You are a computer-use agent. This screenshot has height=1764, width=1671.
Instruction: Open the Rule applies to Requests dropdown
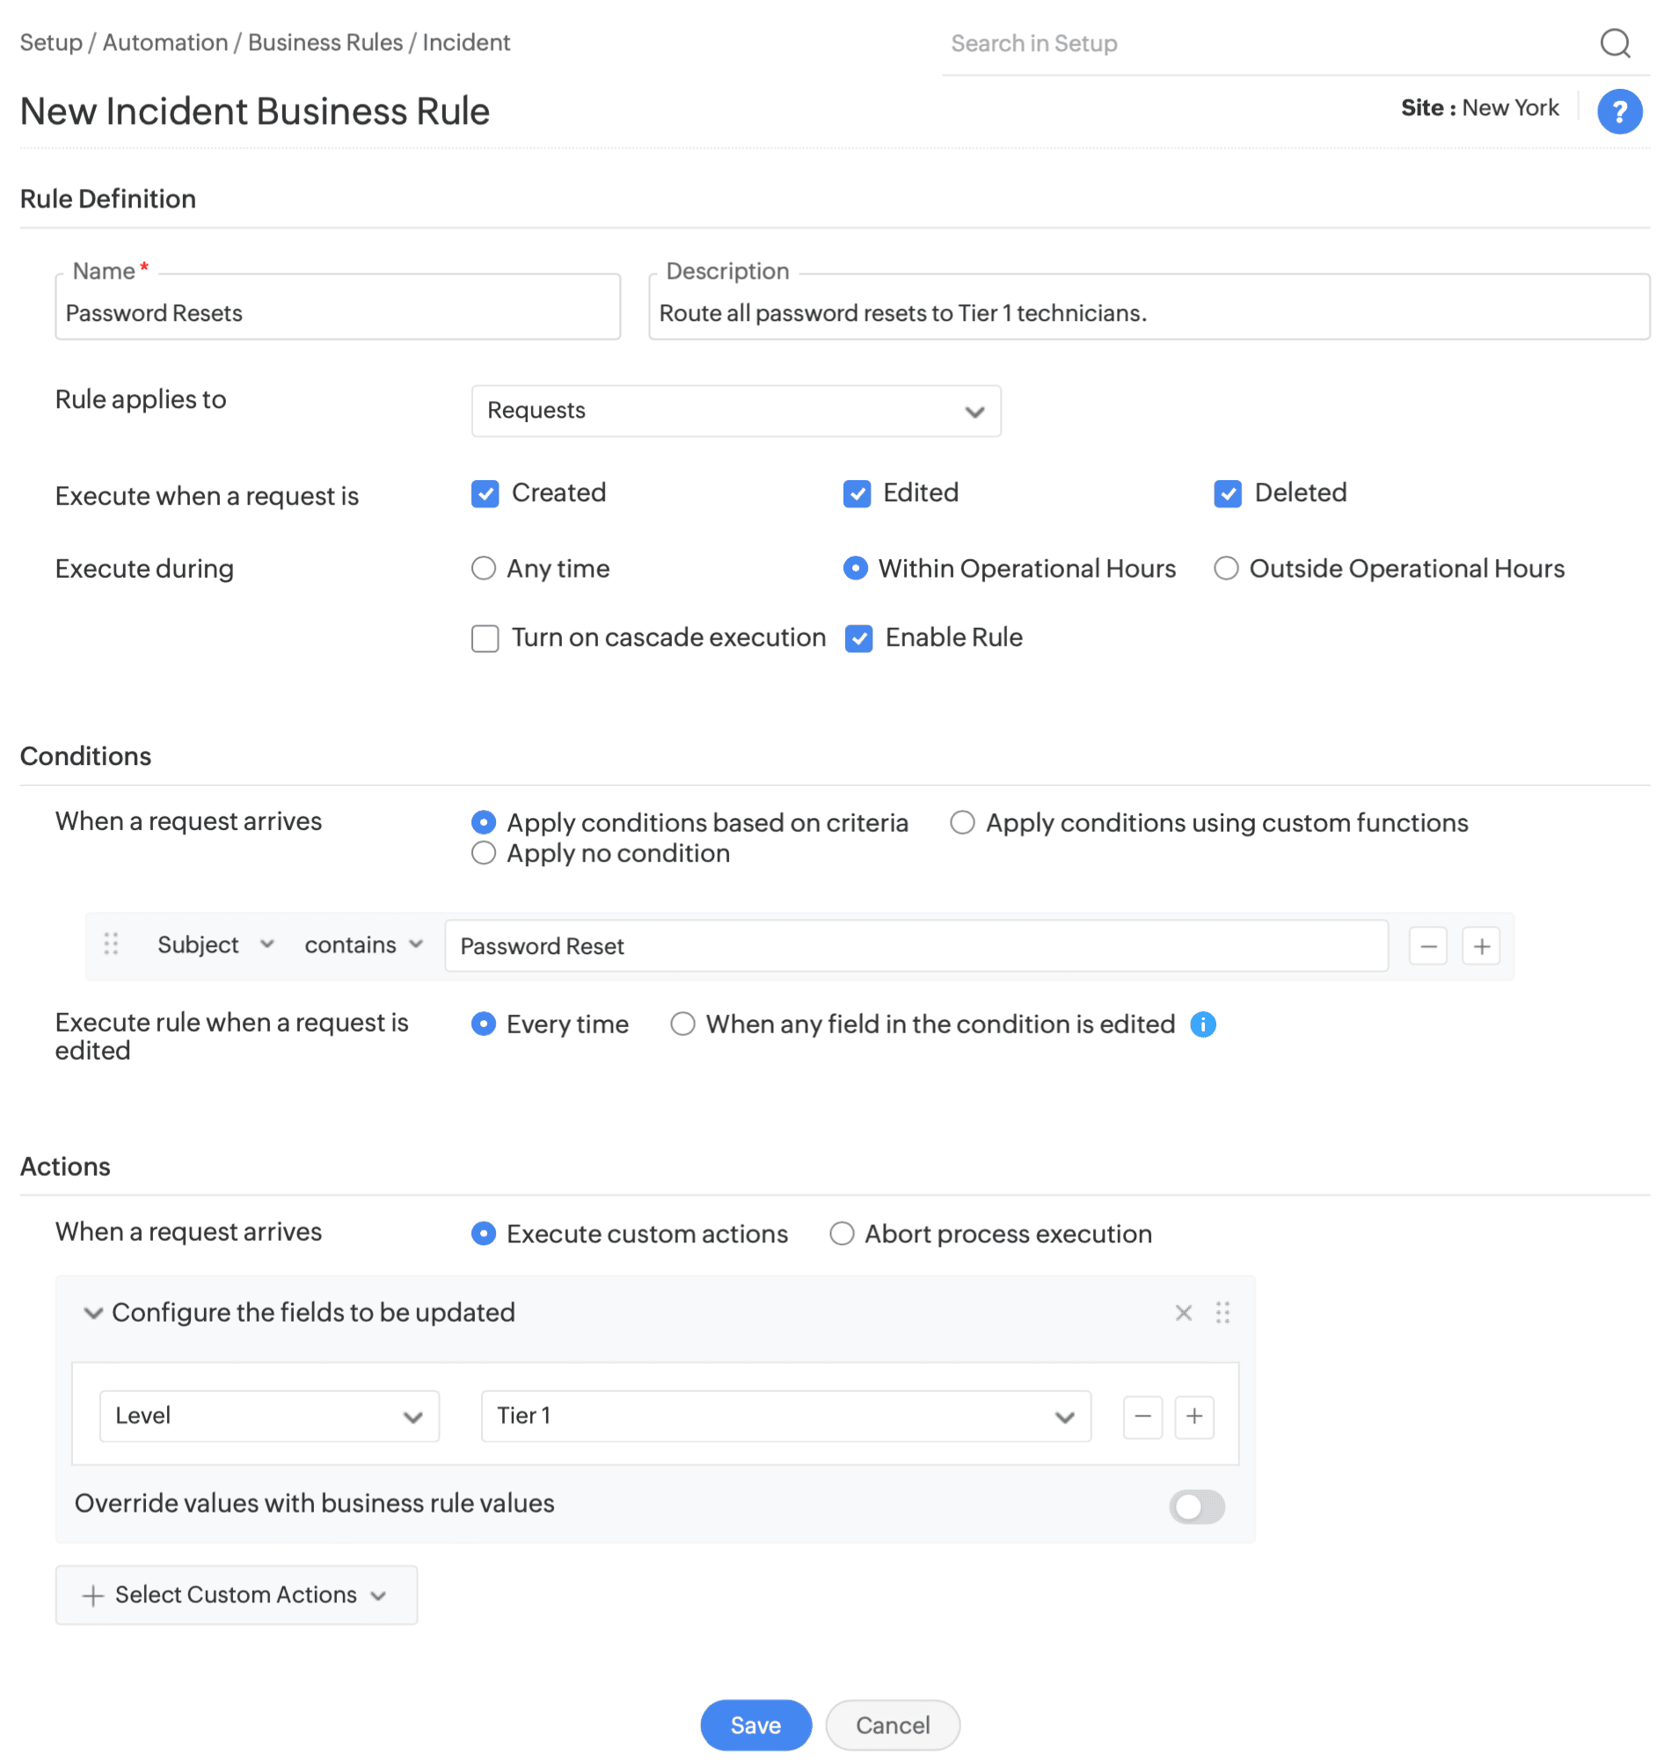[x=736, y=411]
